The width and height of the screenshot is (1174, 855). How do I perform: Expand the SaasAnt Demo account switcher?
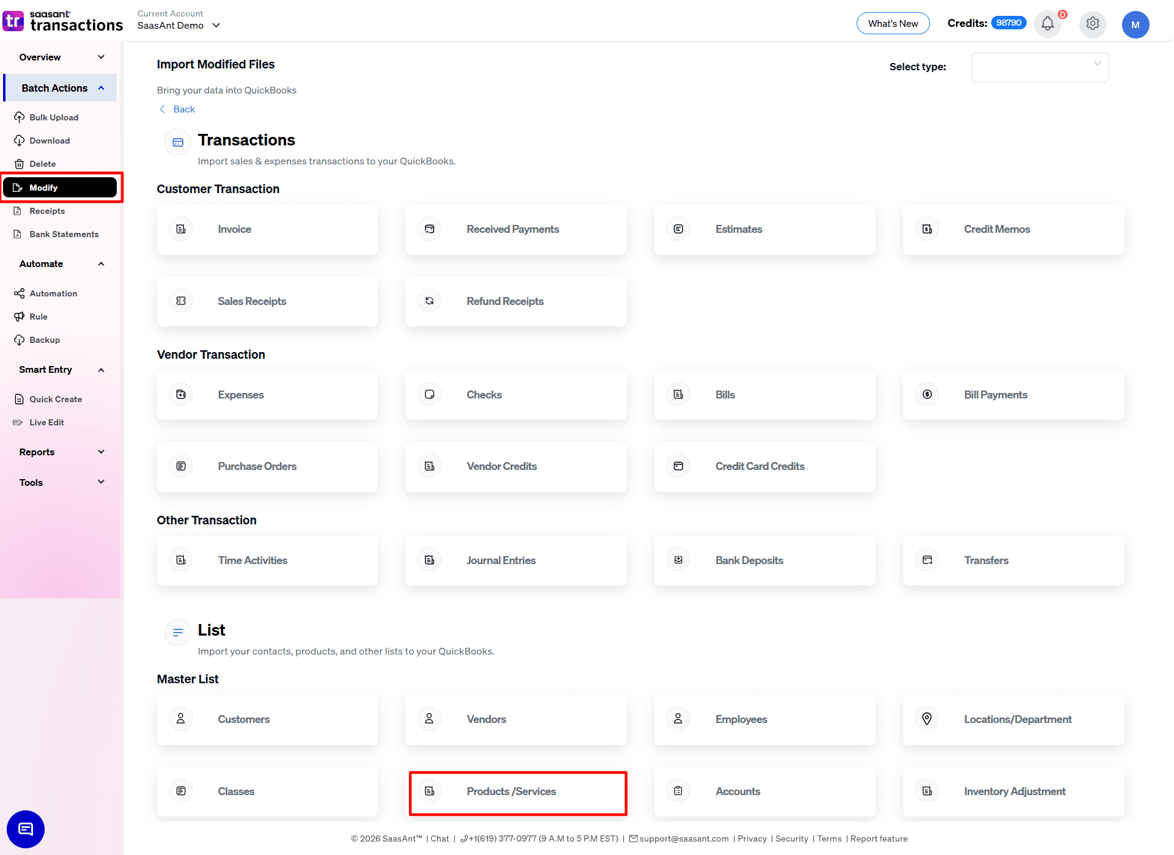(x=179, y=25)
